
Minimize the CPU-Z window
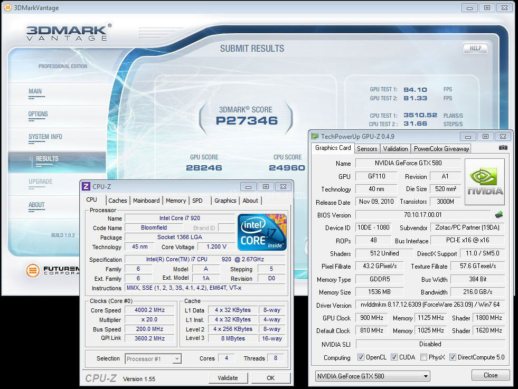(x=248, y=186)
